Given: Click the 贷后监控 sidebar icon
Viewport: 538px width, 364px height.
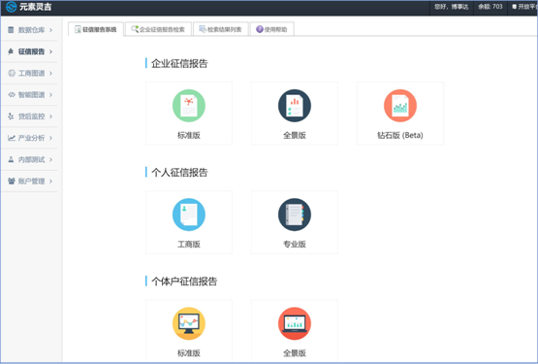Looking at the screenshot, I should (11, 116).
